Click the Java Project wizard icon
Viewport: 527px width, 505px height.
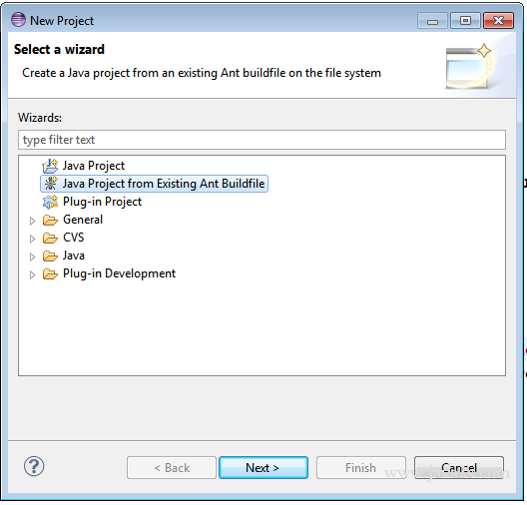click(50, 166)
